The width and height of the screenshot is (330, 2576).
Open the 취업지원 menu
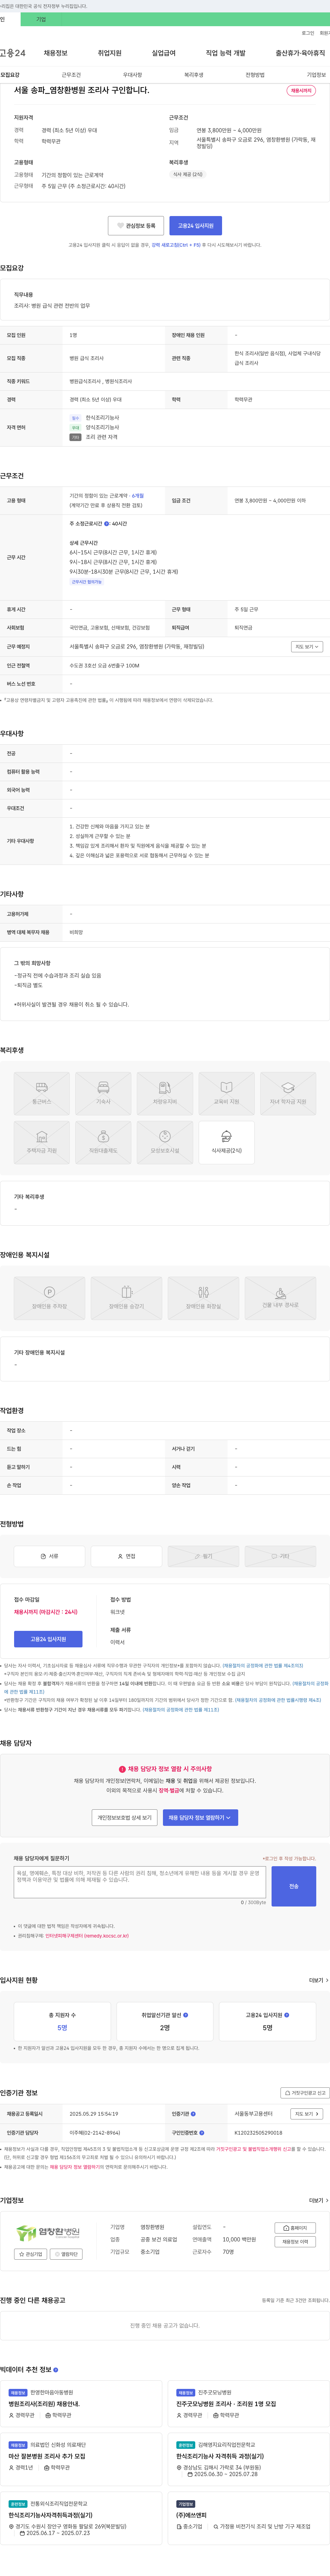coord(110,53)
